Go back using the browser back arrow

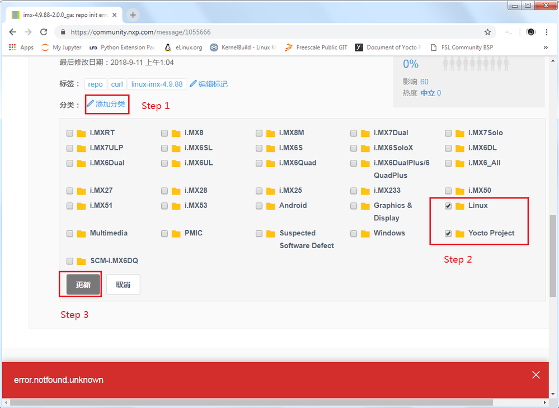(x=13, y=32)
